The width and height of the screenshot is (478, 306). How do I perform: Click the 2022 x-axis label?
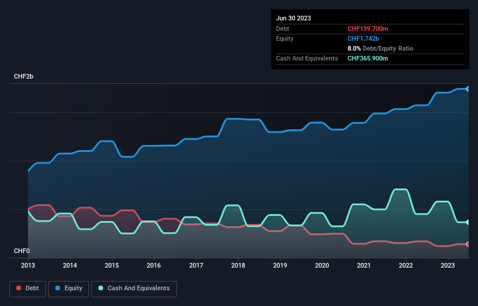pyautogui.click(x=406, y=265)
